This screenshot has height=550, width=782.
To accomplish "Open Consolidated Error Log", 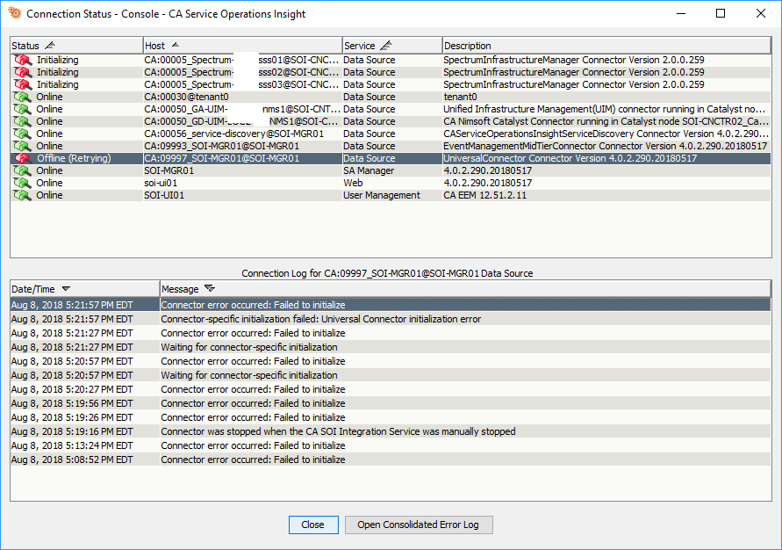I will click(419, 525).
